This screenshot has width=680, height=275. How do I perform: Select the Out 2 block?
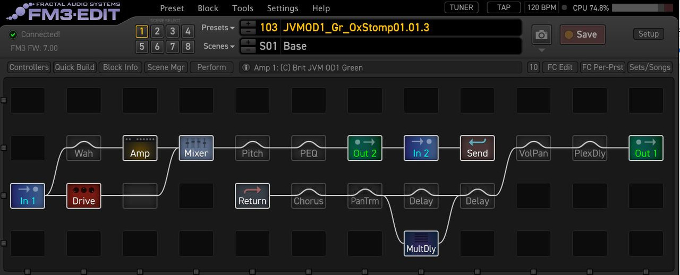(365, 148)
